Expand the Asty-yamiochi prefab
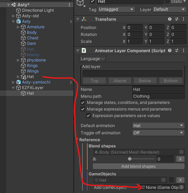This screenshot has height=193, width=188. (x=13, y=82)
